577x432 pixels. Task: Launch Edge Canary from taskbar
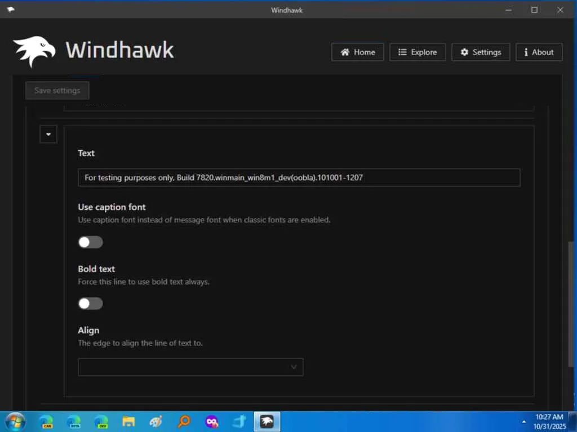click(x=47, y=421)
